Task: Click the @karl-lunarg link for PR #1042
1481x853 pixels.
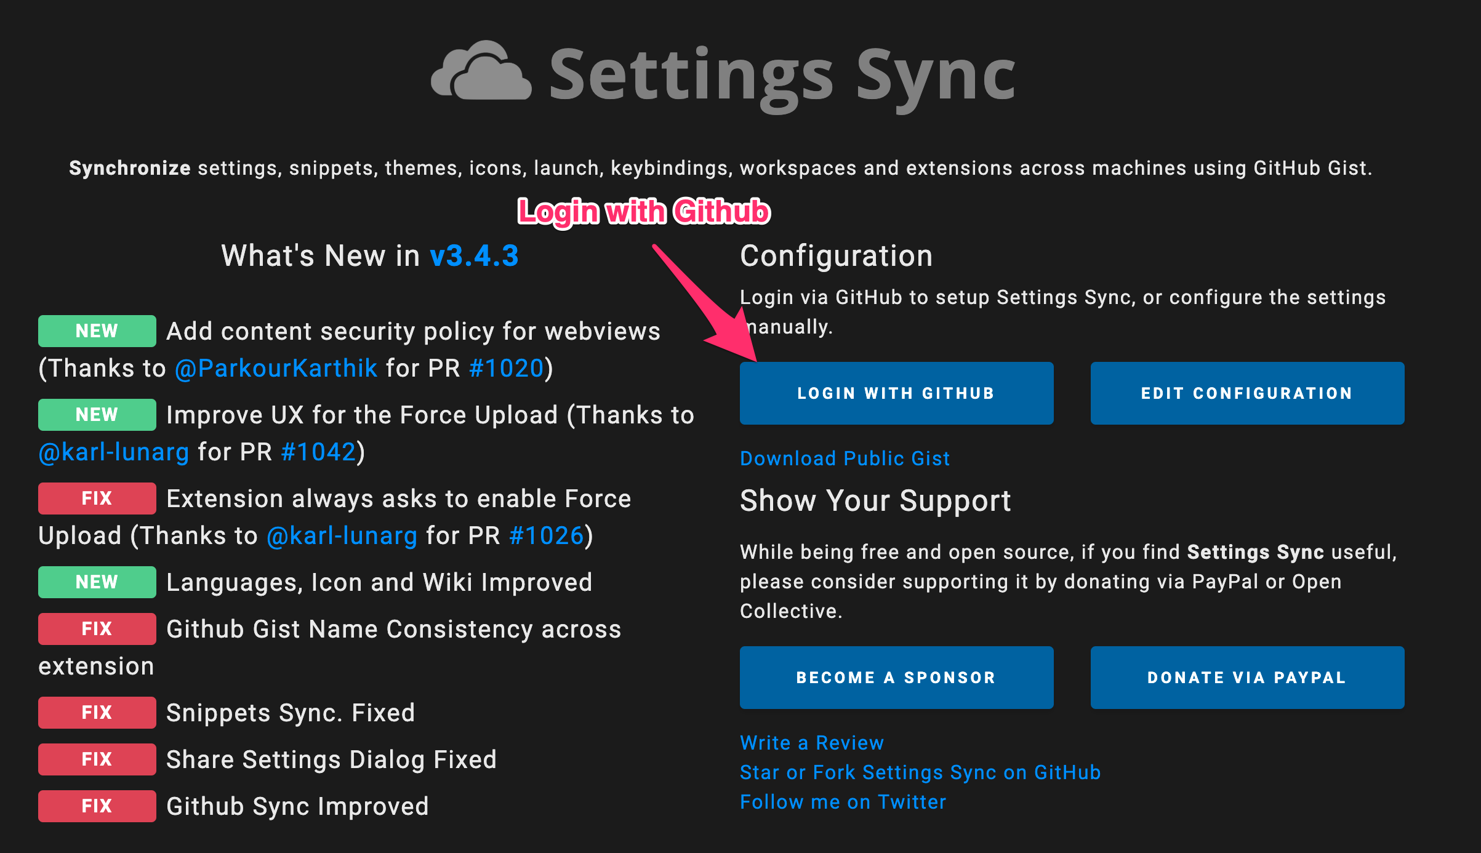Action: (x=113, y=451)
